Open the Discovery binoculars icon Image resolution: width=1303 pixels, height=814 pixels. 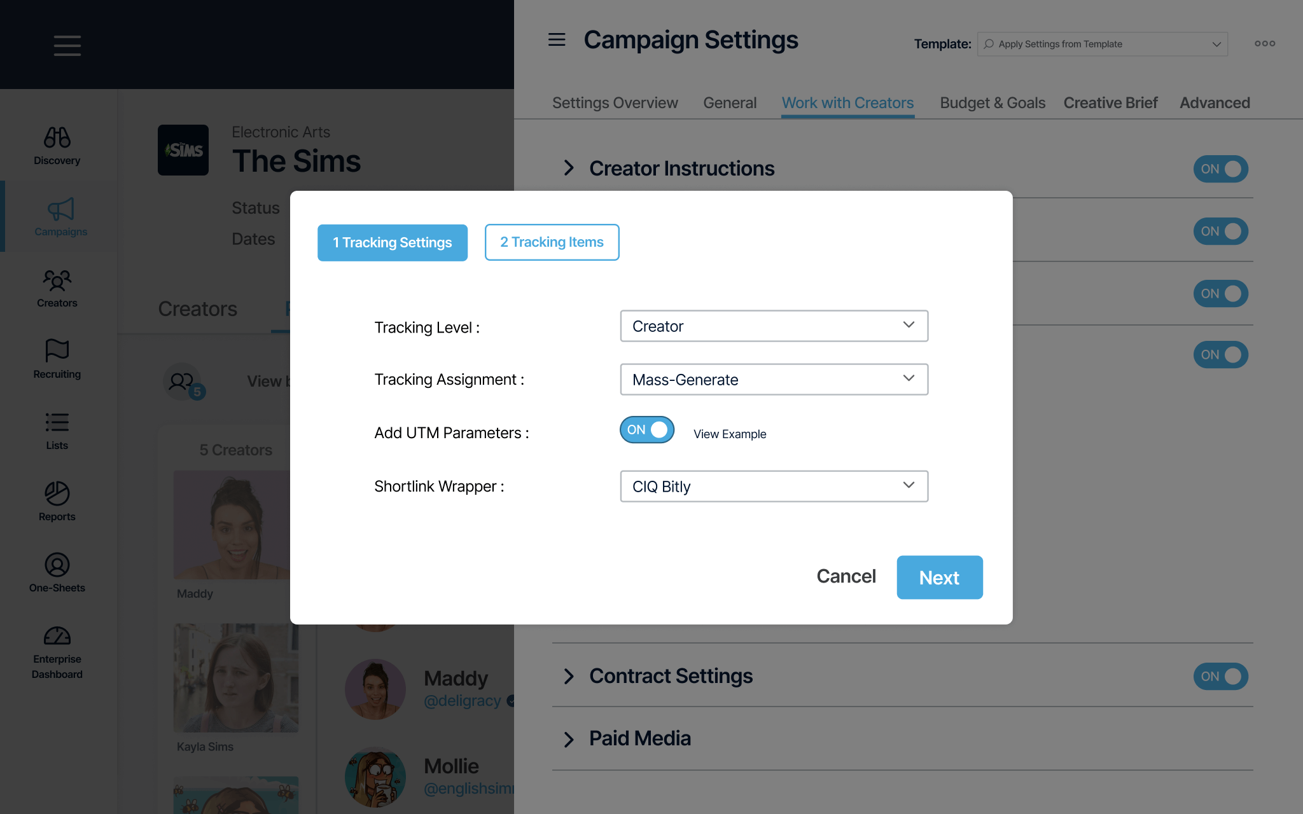(57, 138)
